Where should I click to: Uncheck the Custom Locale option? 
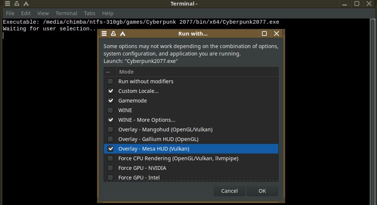click(x=110, y=91)
